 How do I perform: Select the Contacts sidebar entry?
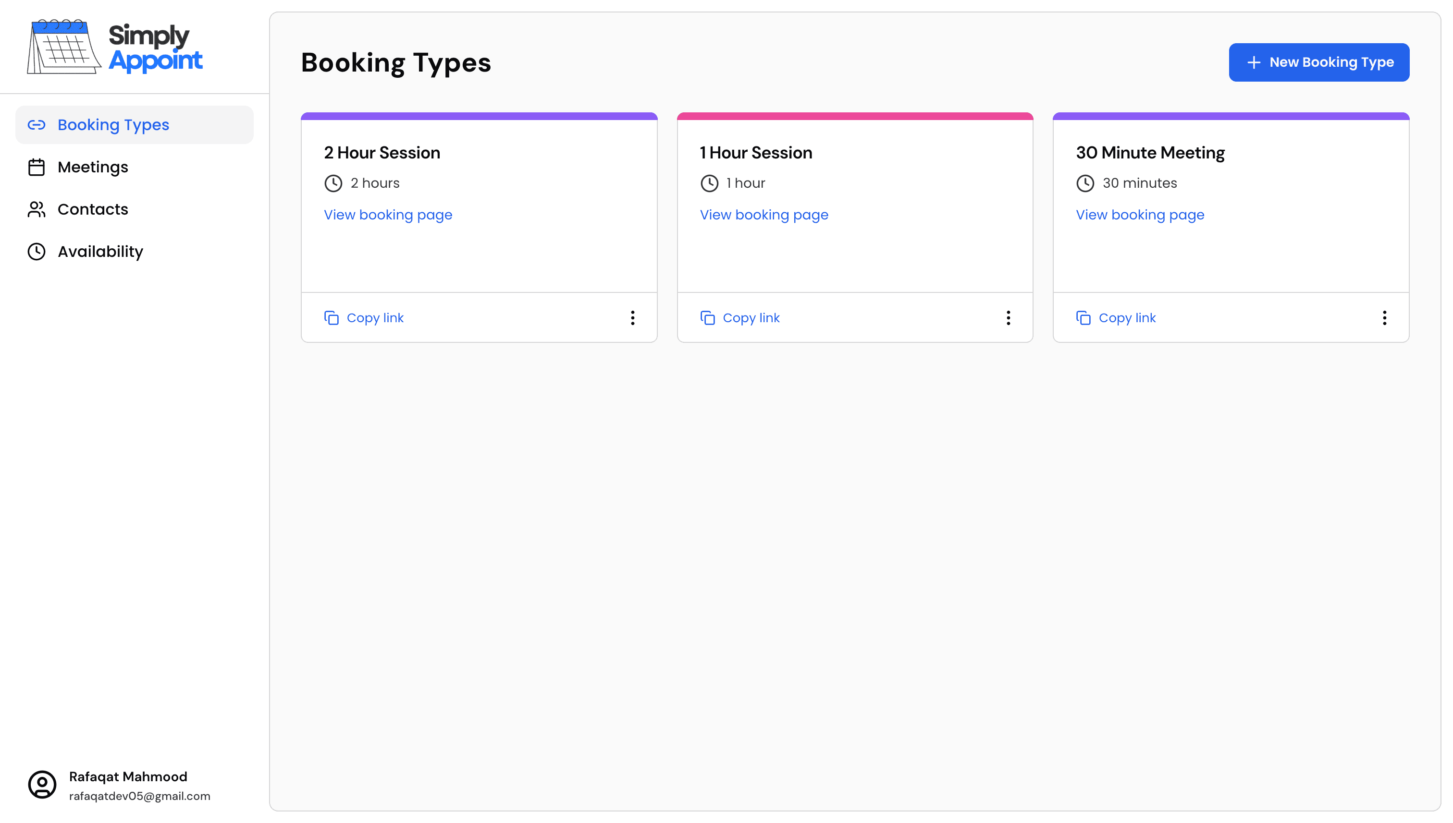coord(92,209)
